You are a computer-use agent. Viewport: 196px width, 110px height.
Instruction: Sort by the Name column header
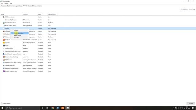[x=11, y=14]
